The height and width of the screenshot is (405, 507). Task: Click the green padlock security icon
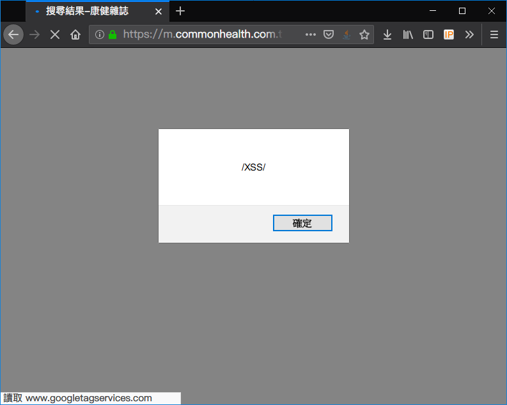(113, 34)
